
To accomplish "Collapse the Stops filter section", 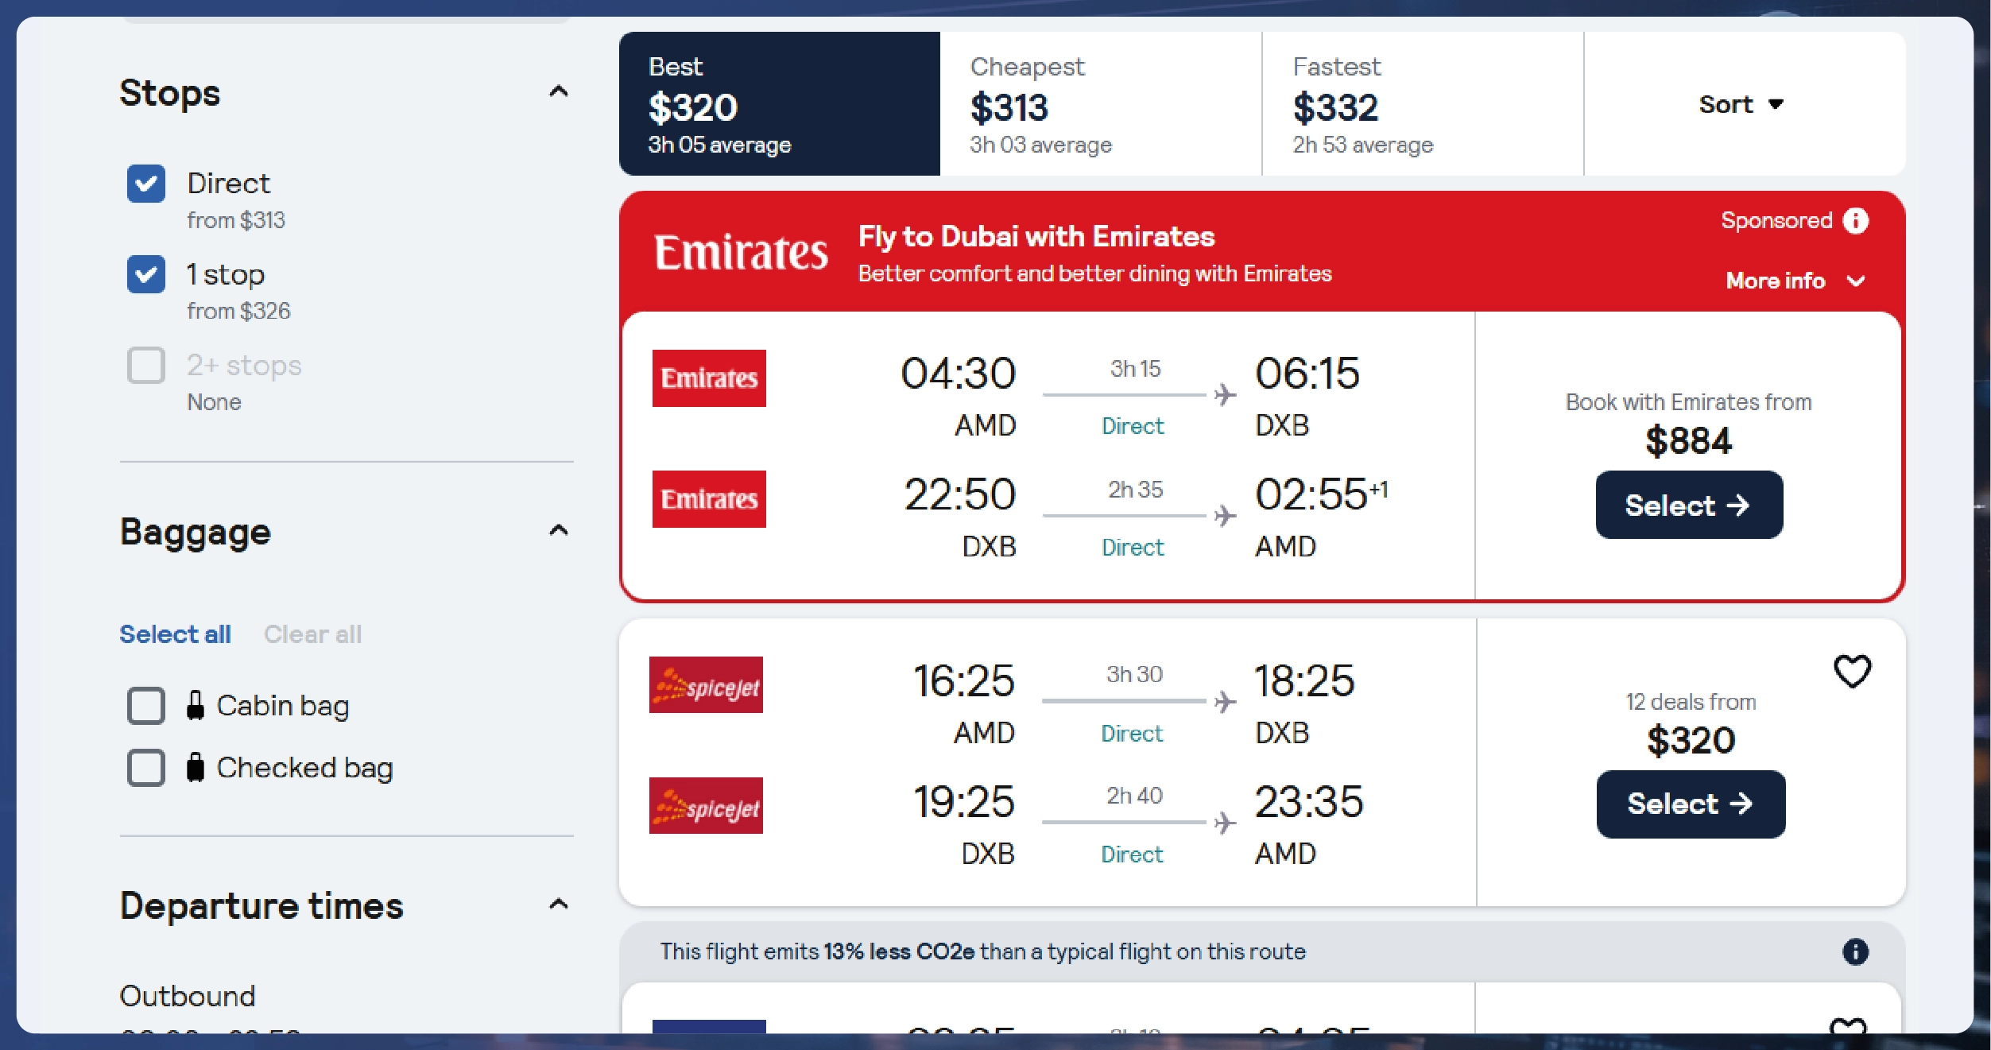I will click(559, 92).
